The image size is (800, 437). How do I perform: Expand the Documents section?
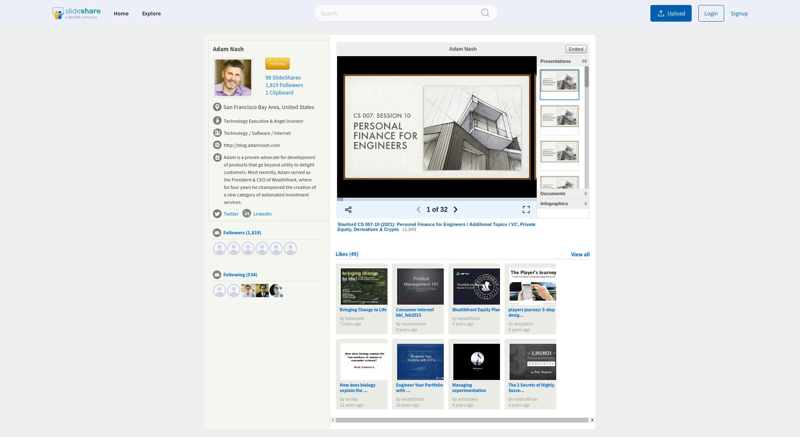563,194
